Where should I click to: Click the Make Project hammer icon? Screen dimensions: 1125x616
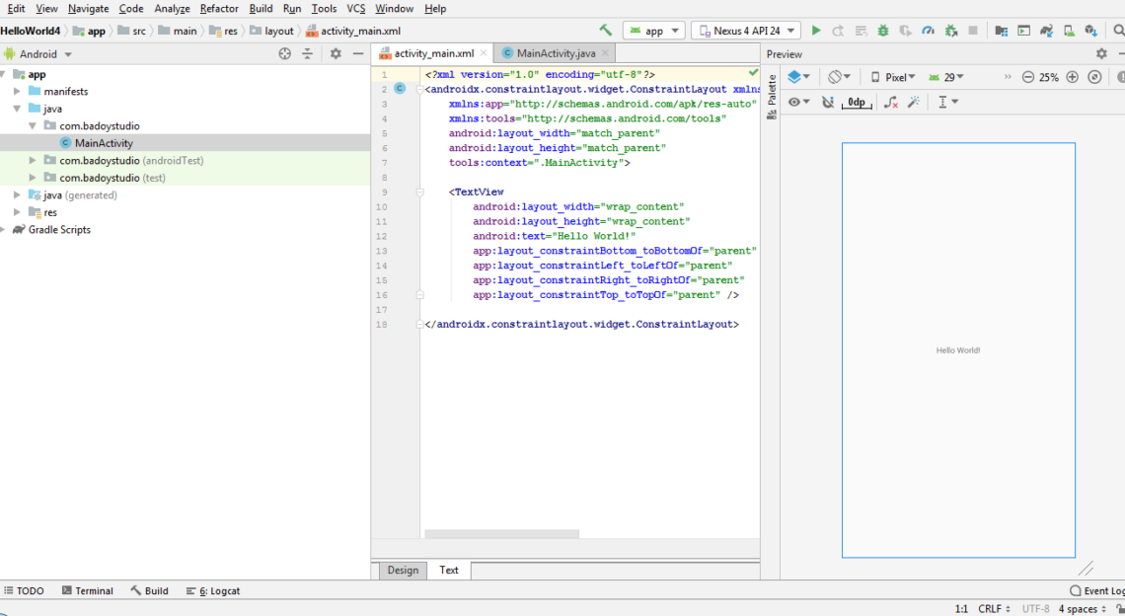(x=606, y=31)
